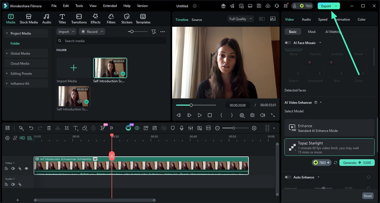Open the File menu
Image resolution: width=380 pixels, height=203 pixels.
(54, 6)
